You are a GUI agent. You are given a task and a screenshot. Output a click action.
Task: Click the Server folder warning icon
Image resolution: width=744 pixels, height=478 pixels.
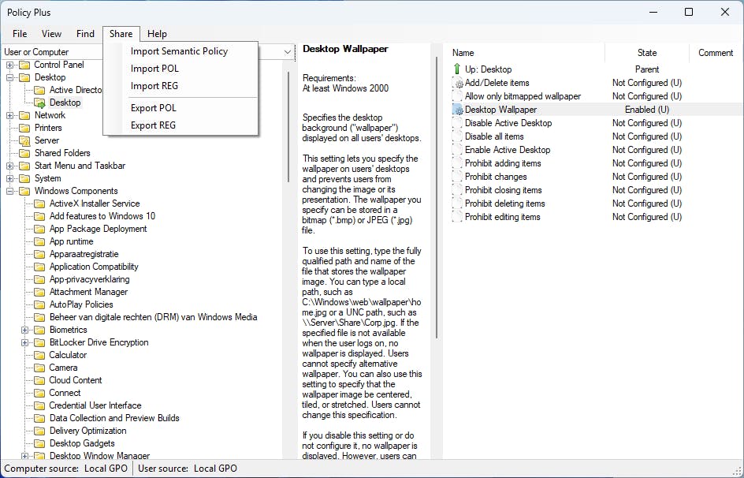[24, 141]
